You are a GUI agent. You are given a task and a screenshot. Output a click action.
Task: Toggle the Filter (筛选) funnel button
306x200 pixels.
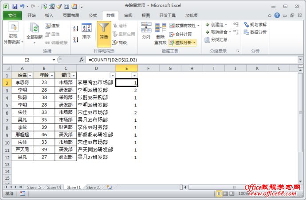pos(104,34)
